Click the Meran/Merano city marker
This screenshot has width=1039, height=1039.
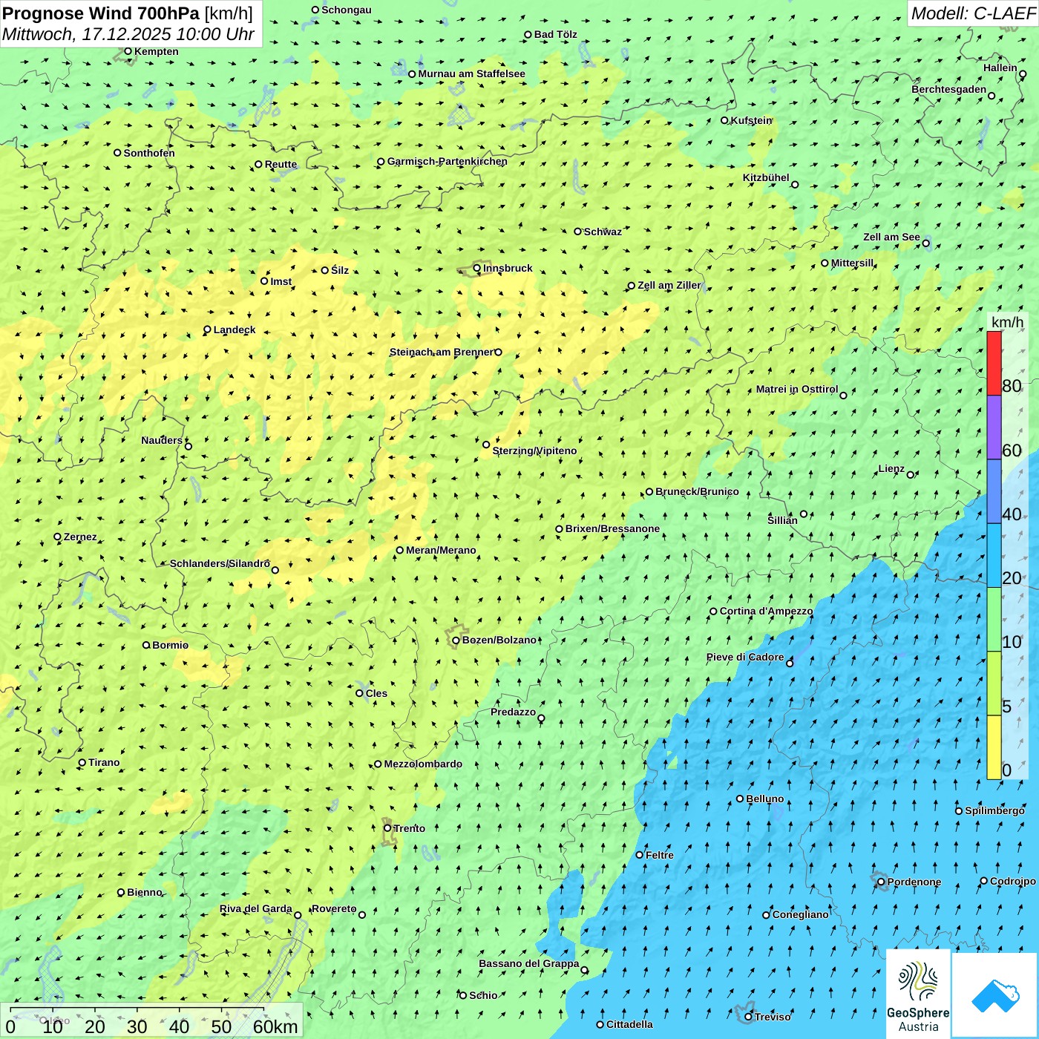pyautogui.click(x=400, y=550)
